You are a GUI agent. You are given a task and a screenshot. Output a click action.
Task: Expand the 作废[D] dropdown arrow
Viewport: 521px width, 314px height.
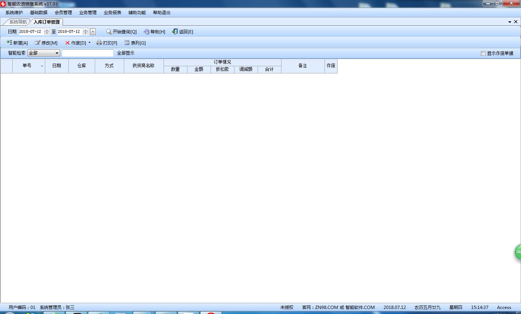click(x=89, y=43)
